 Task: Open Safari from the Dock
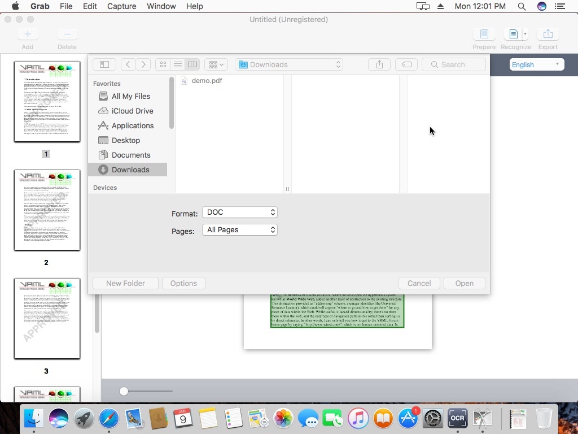(109, 418)
